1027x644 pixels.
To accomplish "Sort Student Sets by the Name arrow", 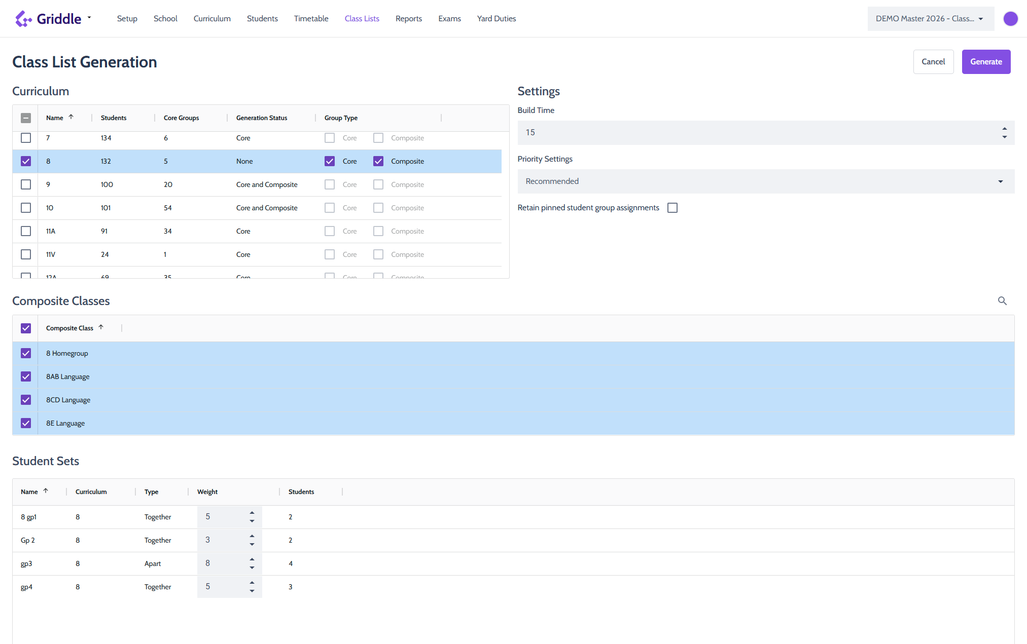I will pos(46,491).
